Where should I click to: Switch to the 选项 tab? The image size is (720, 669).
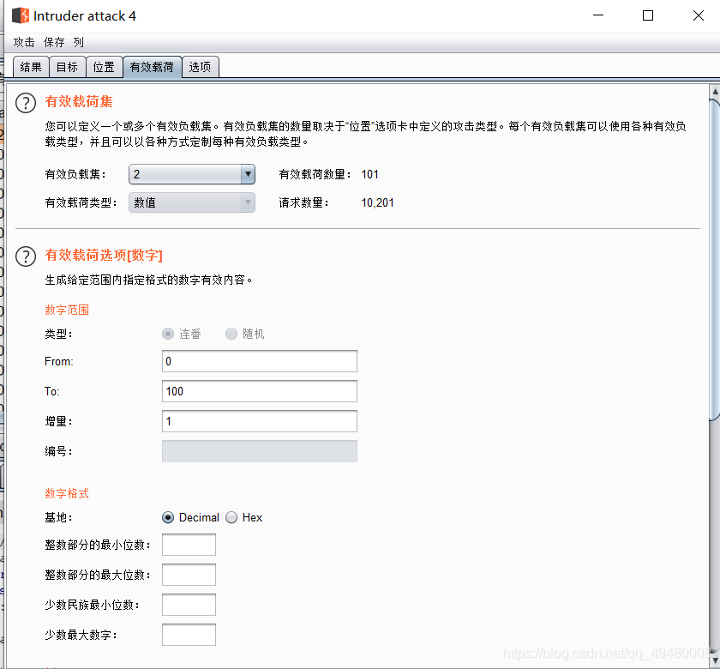200,67
